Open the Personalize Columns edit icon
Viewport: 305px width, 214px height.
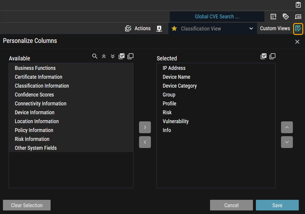[298, 29]
